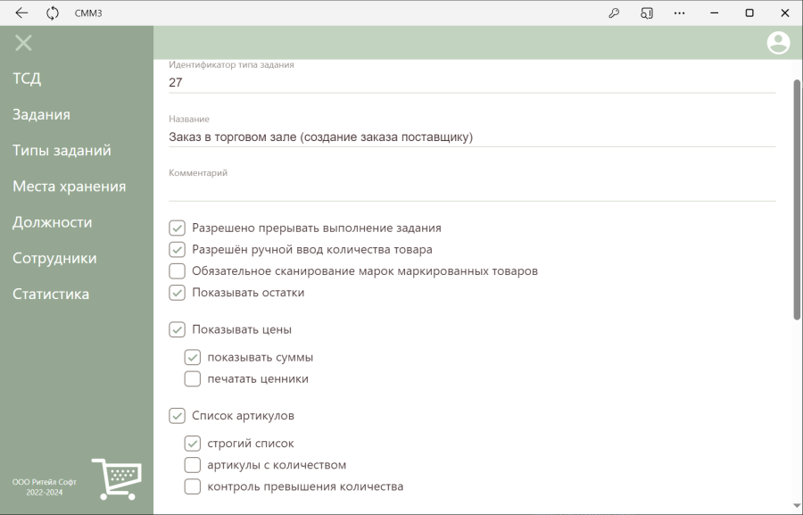
Task: Uncheck Разрешено прерывать выполнение задания
Action: point(178,228)
